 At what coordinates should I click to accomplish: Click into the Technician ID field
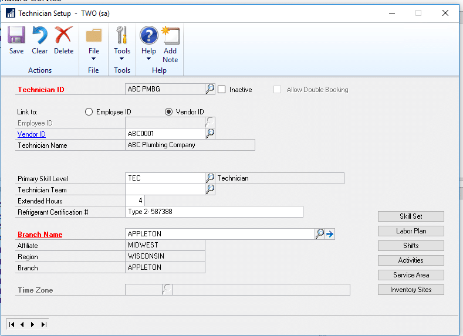[165, 89]
